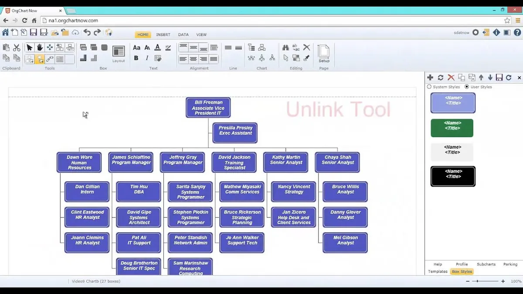
Task: Click the Undo arrow
Action: [87, 32]
